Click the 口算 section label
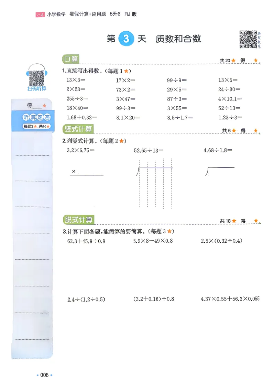 click(x=70, y=59)
